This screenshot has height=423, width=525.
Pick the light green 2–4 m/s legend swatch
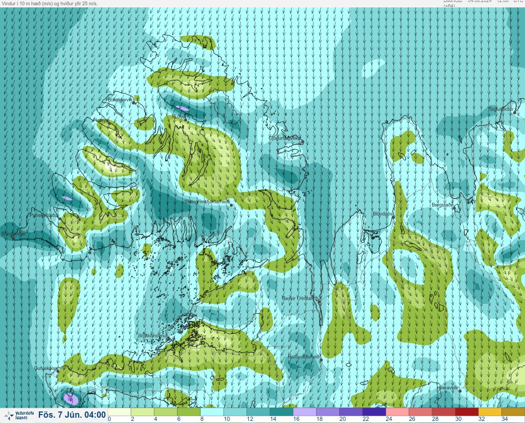pyautogui.click(x=143, y=411)
